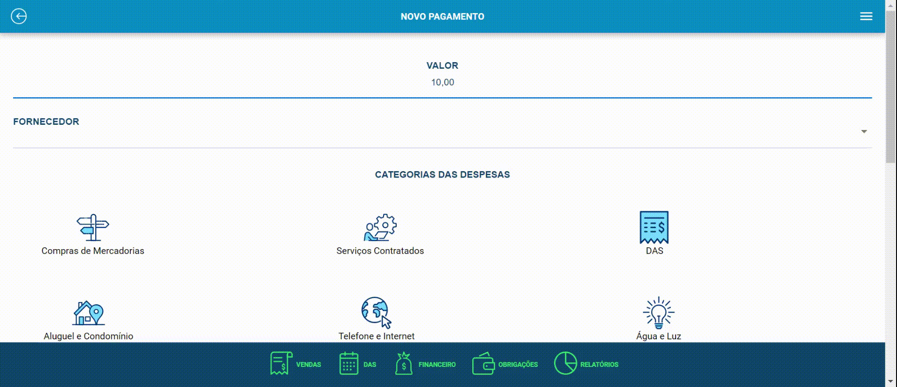Open the DAS tab in bottom bar

point(357,364)
